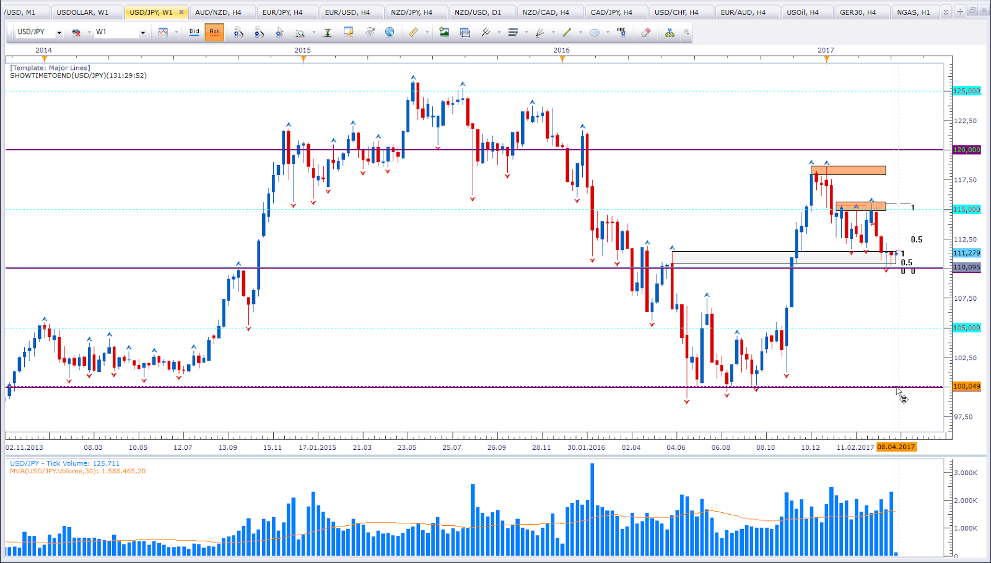Select the trend line drawing tool
991x563 pixels.
(566, 32)
